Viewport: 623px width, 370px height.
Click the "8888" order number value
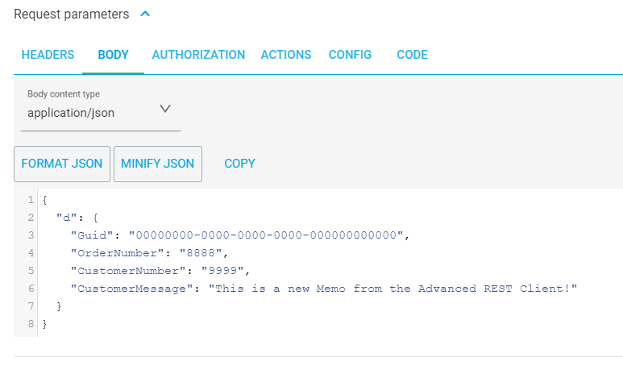click(x=201, y=253)
